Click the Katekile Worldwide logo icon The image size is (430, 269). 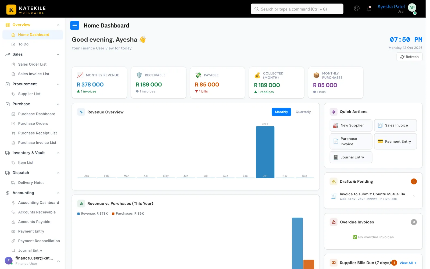(x=11, y=10)
